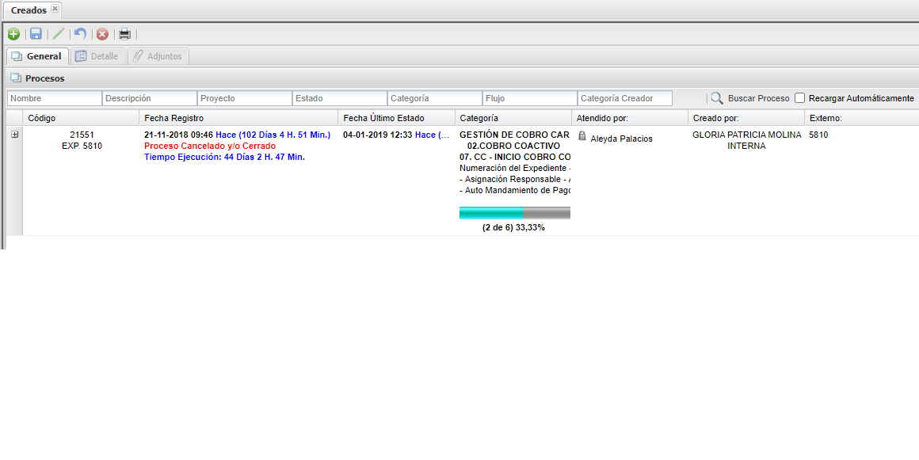This screenshot has height=460, width=919.
Task: Open the Detalle tab
Action: tap(97, 56)
